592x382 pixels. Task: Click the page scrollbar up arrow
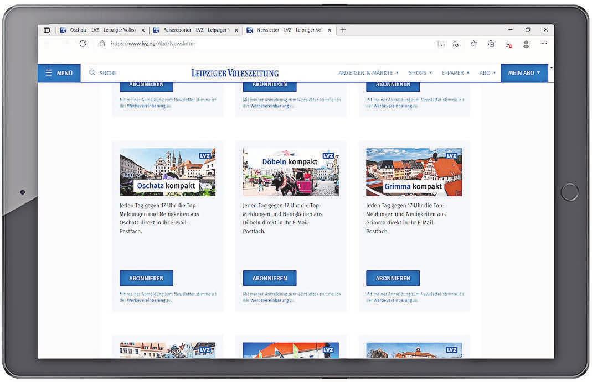[551, 68]
